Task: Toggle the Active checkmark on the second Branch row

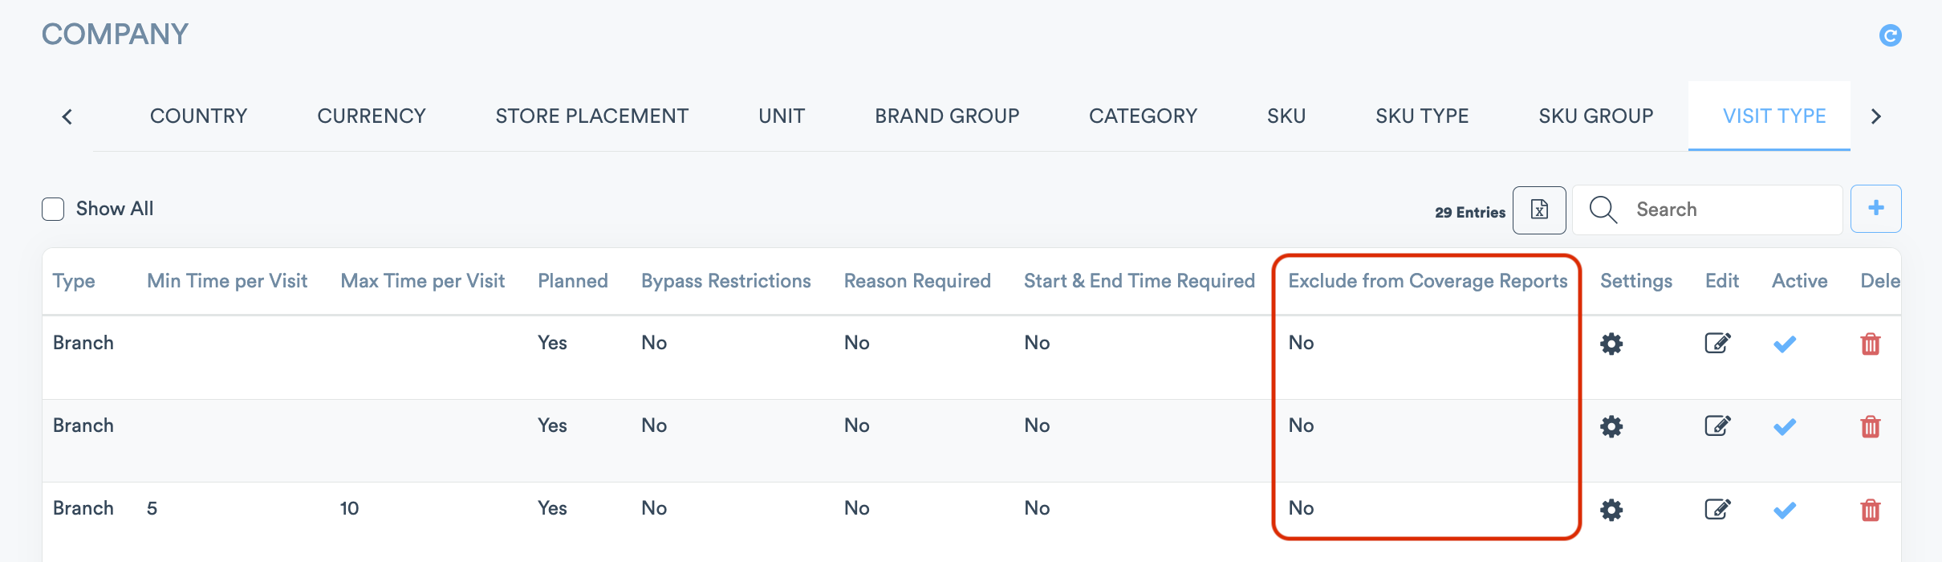Action: coord(1784,426)
